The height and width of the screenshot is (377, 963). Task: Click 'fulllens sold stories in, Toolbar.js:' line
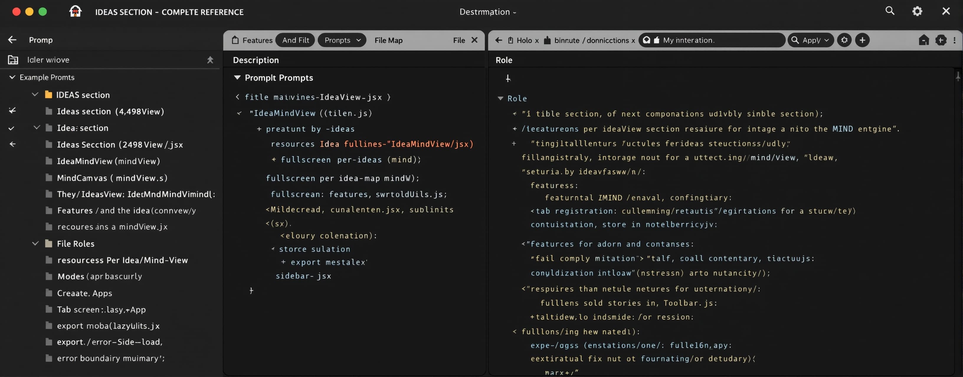[x=628, y=303]
